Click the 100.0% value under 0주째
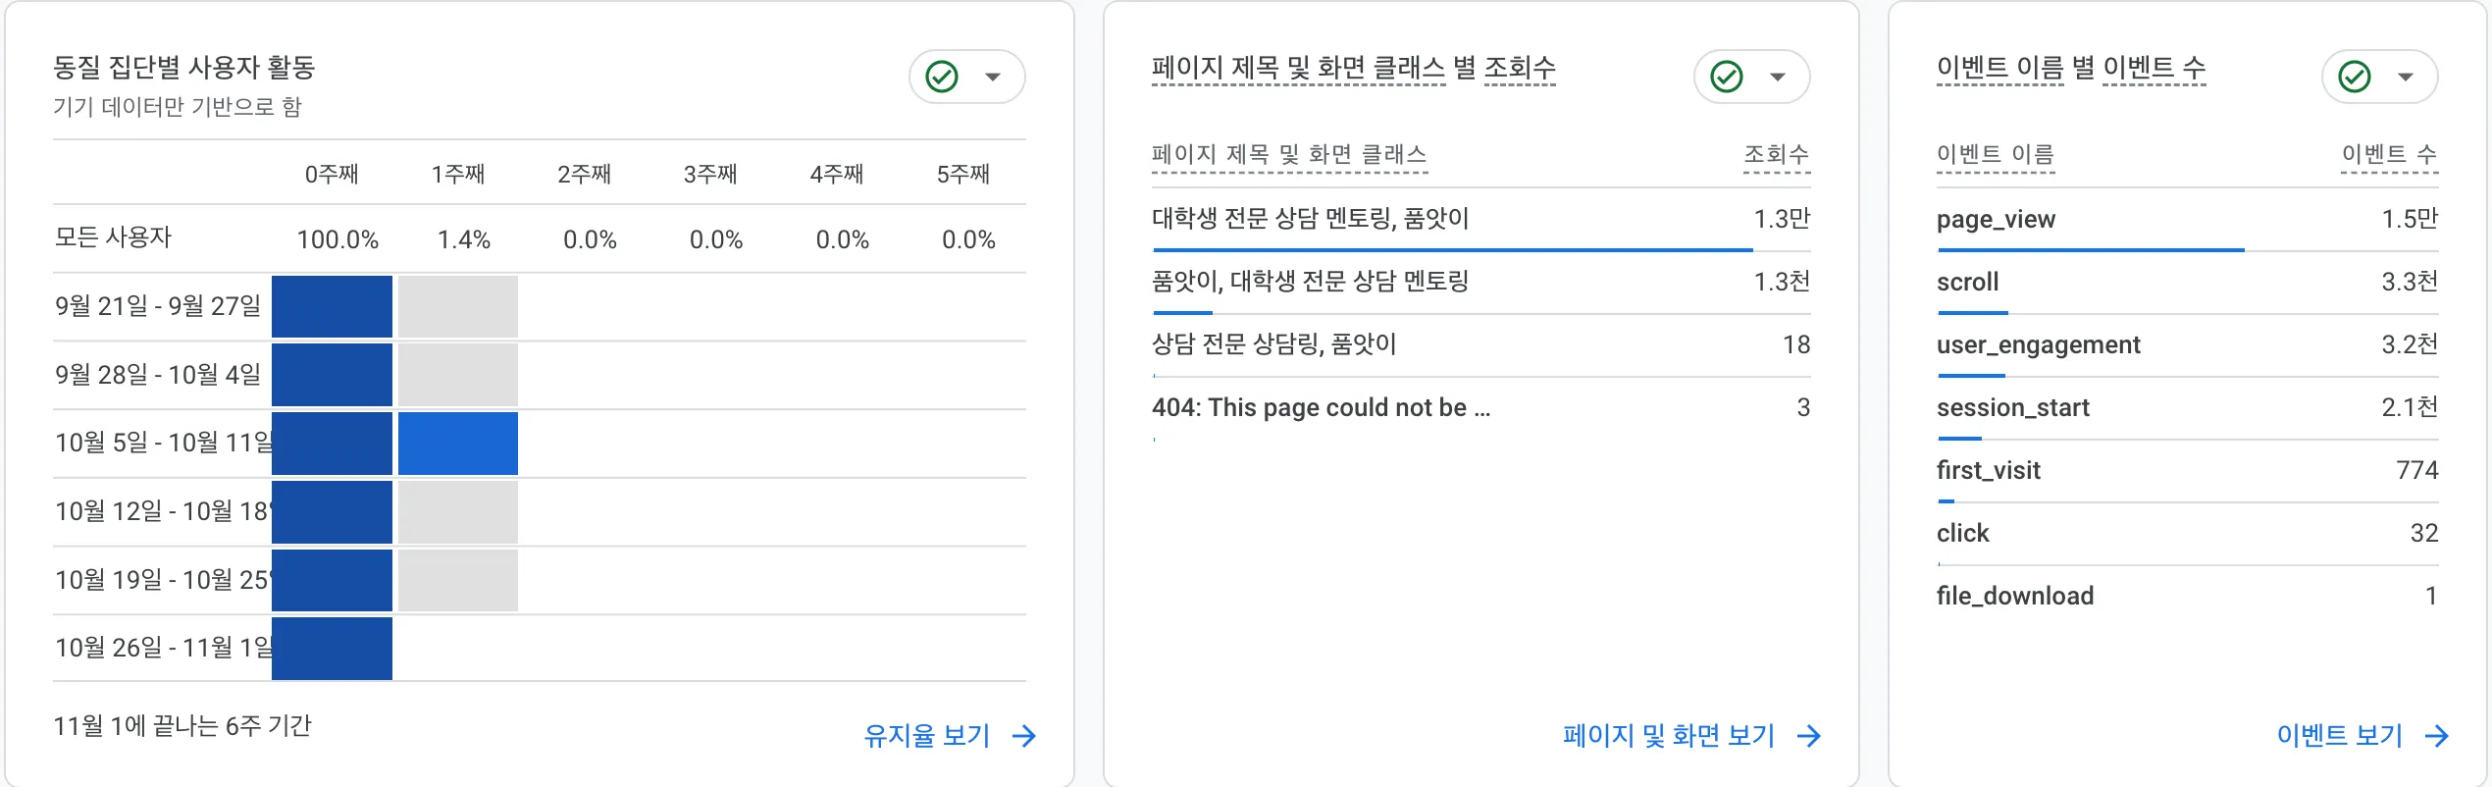Image resolution: width=2492 pixels, height=787 pixels. (337, 239)
